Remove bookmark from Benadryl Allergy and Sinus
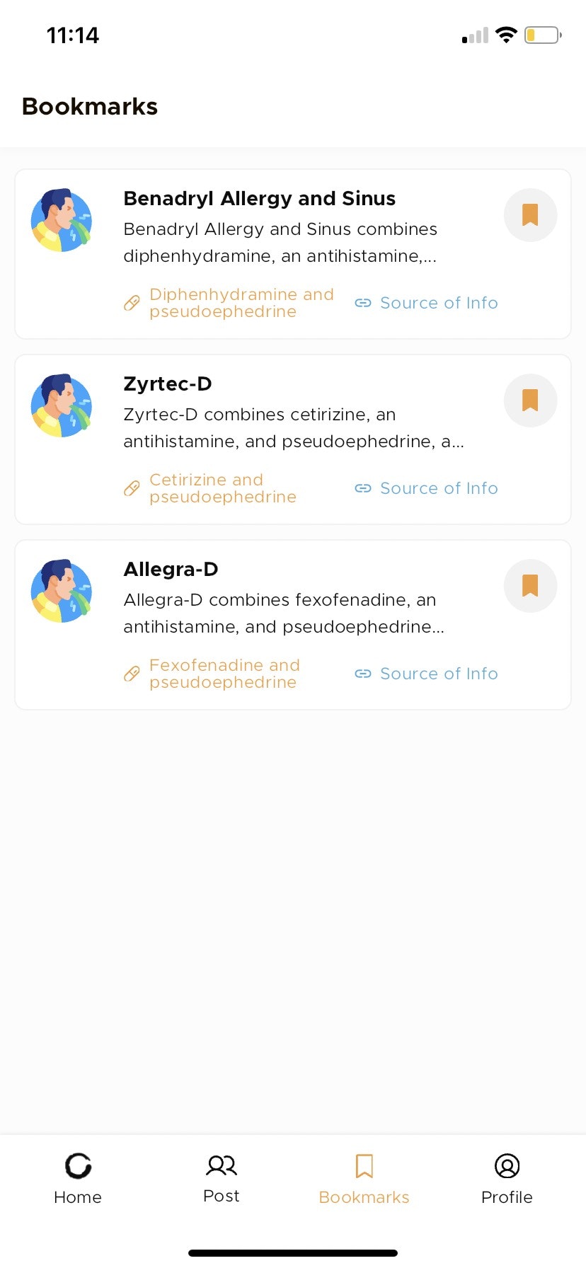The height and width of the screenshot is (1268, 586). click(530, 215)
